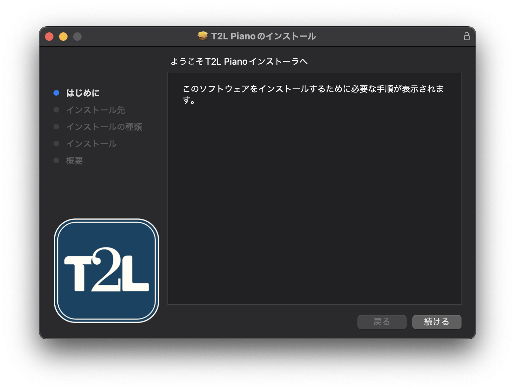Open the 概要 step label
The image size is (515, 391).
click(75, 160)
